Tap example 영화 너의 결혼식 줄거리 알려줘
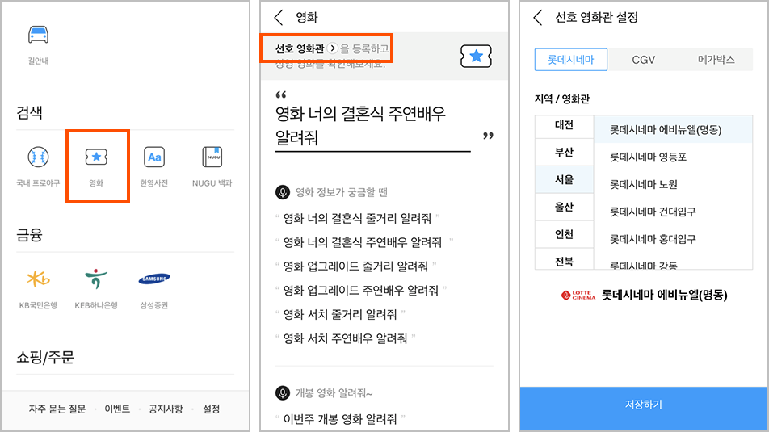The image size is (769, 432). point(358,218)
